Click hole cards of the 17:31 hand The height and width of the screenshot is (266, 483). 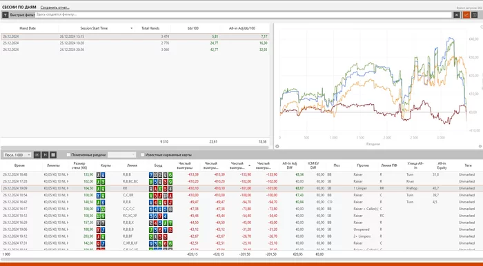pos(101,243)
